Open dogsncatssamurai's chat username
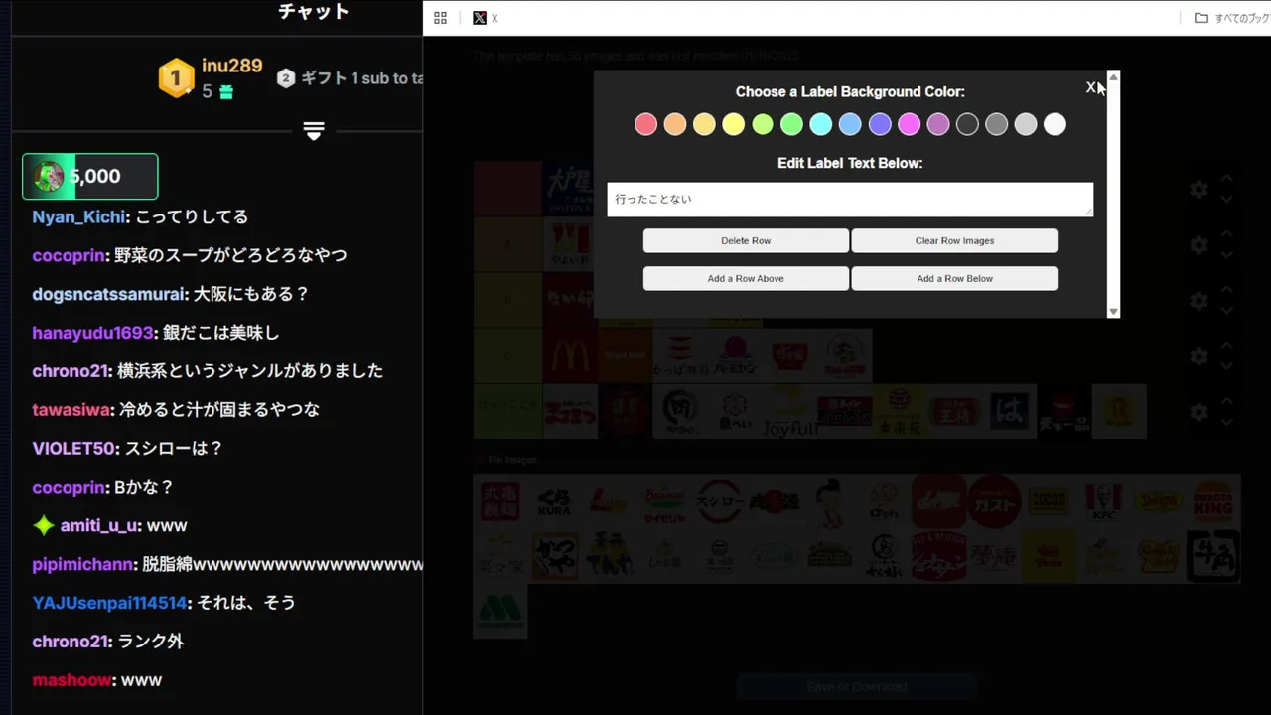 108,294
